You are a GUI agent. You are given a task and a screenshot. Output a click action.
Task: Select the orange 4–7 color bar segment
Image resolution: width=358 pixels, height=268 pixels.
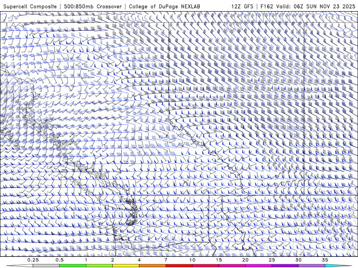152,266
